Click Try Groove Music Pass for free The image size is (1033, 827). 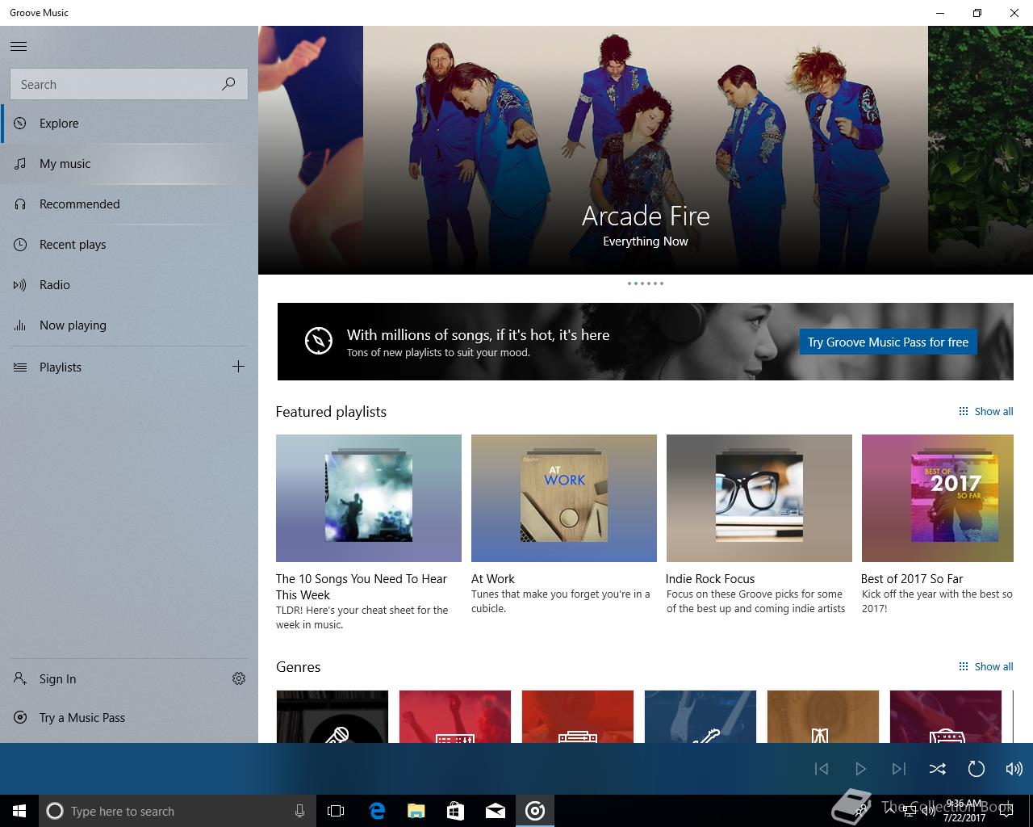coord(888,342)
